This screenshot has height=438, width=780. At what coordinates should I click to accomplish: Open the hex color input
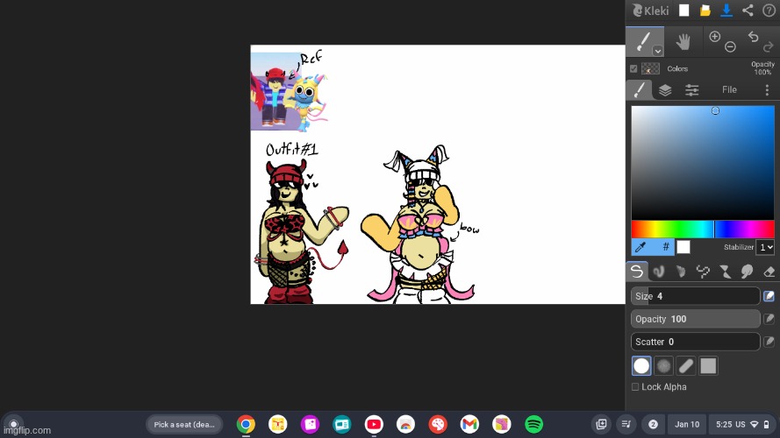pos(665,247)
